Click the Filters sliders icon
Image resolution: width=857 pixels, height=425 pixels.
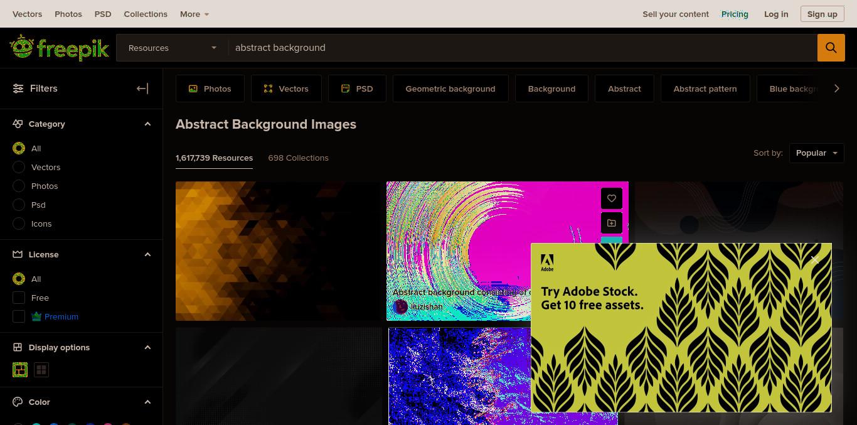(18, 89)
